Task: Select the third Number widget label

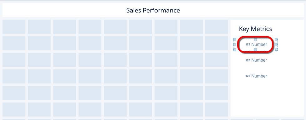Action: tap(259, 76)
